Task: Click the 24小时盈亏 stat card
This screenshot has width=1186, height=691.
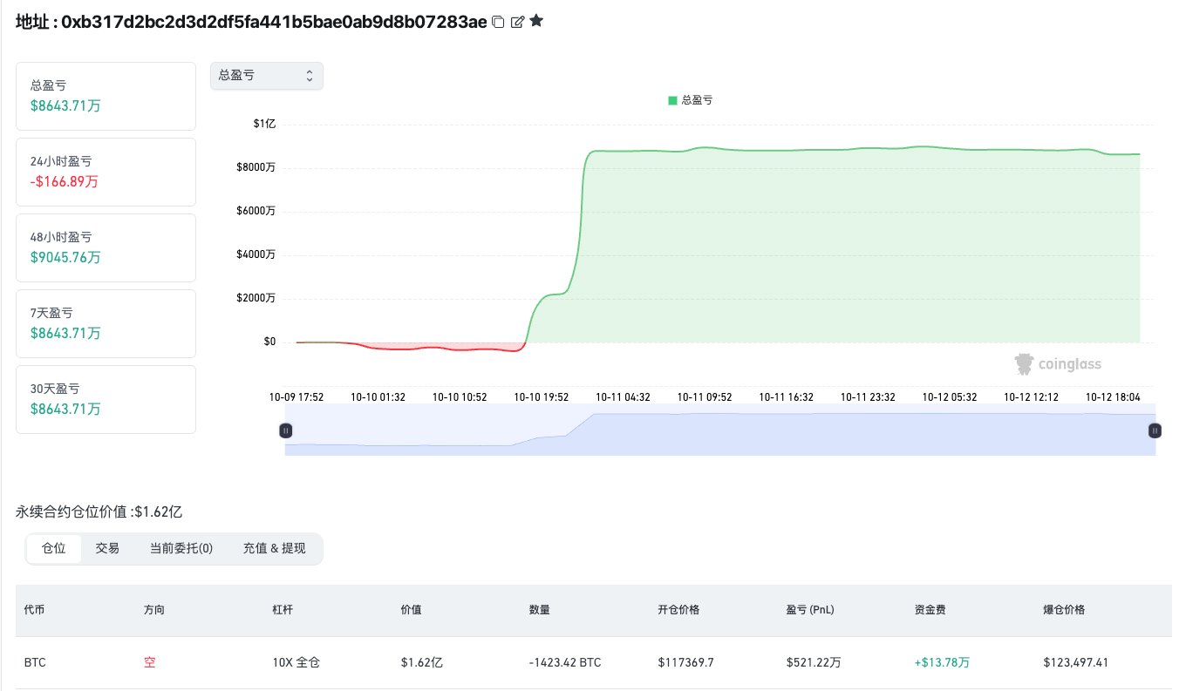Action: pos(106,172)
